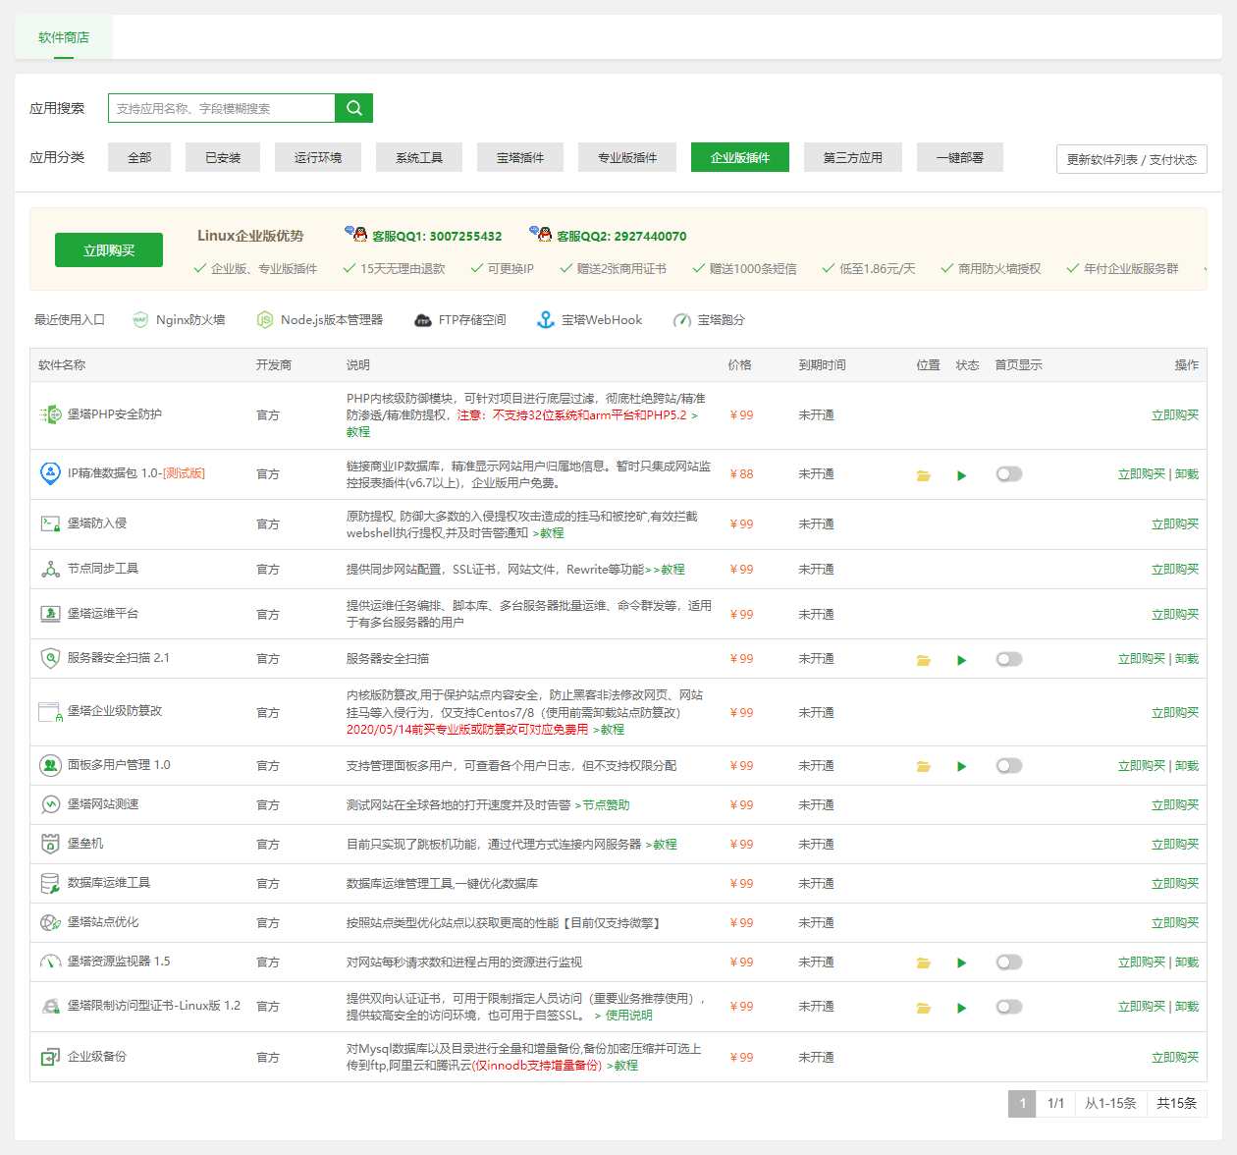Open the 软件商店 tab
Image resolution: width=1237 pixels, height=1155 pixels.
click(64, 37)
